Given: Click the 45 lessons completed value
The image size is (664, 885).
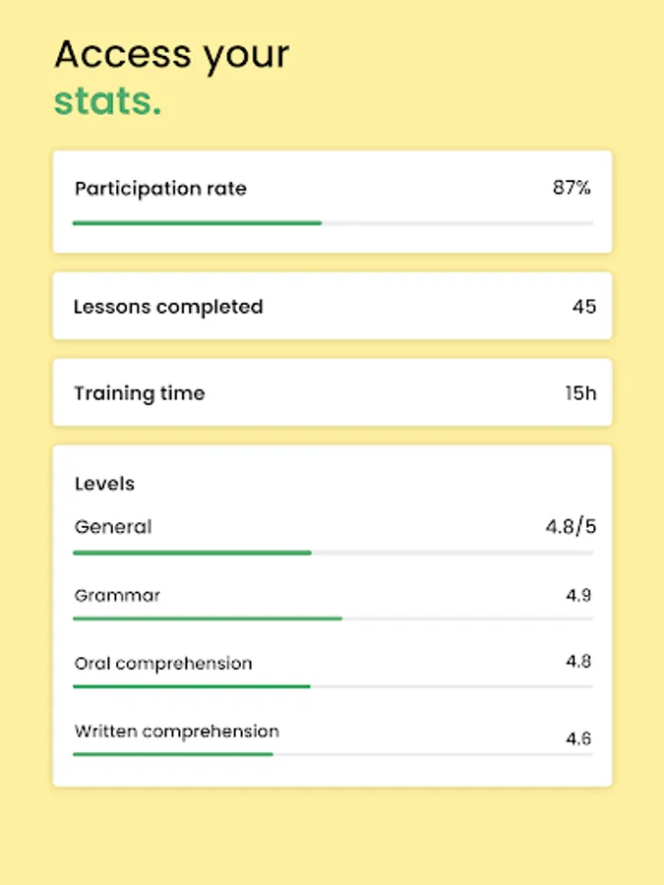Looking at the screenshot, I should pos(583,307).
